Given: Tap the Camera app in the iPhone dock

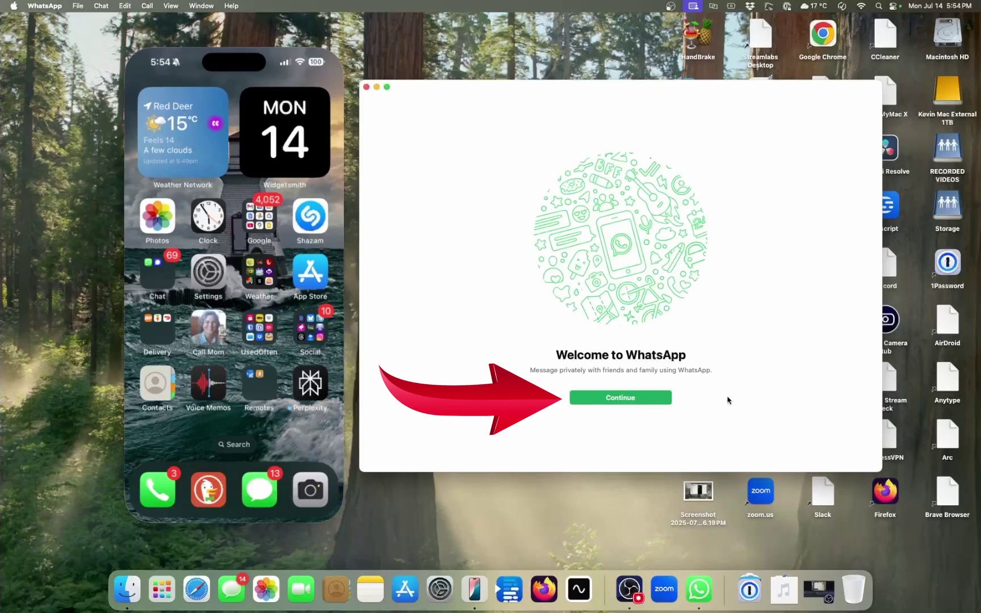Looking at the screenshot, I should point(311,489).
